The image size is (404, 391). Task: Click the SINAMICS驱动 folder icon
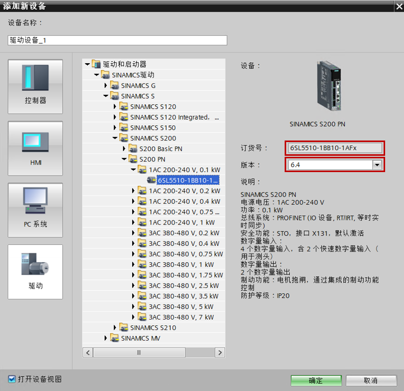click(106, 75)
